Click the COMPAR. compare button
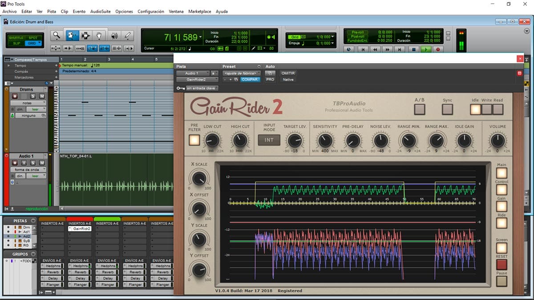This screenshot has height=300, width=534. [251, 80]
